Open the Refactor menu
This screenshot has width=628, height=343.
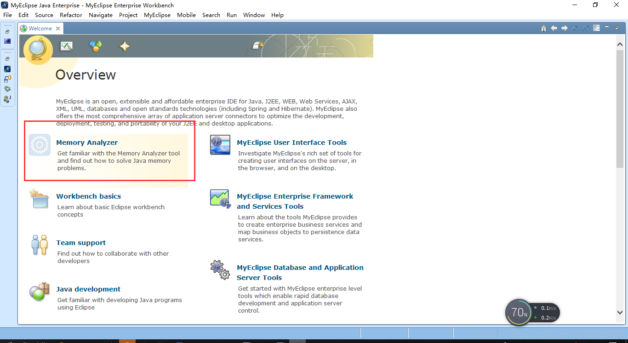(71, 15)
